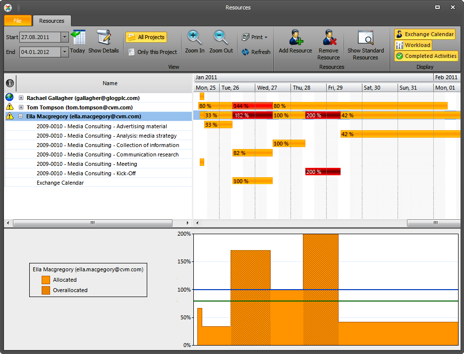The width and height of the screenshot is (464, 354).
Task: Select the Exchange Calendar row for Ella
Action: click(x=59, y=182)
